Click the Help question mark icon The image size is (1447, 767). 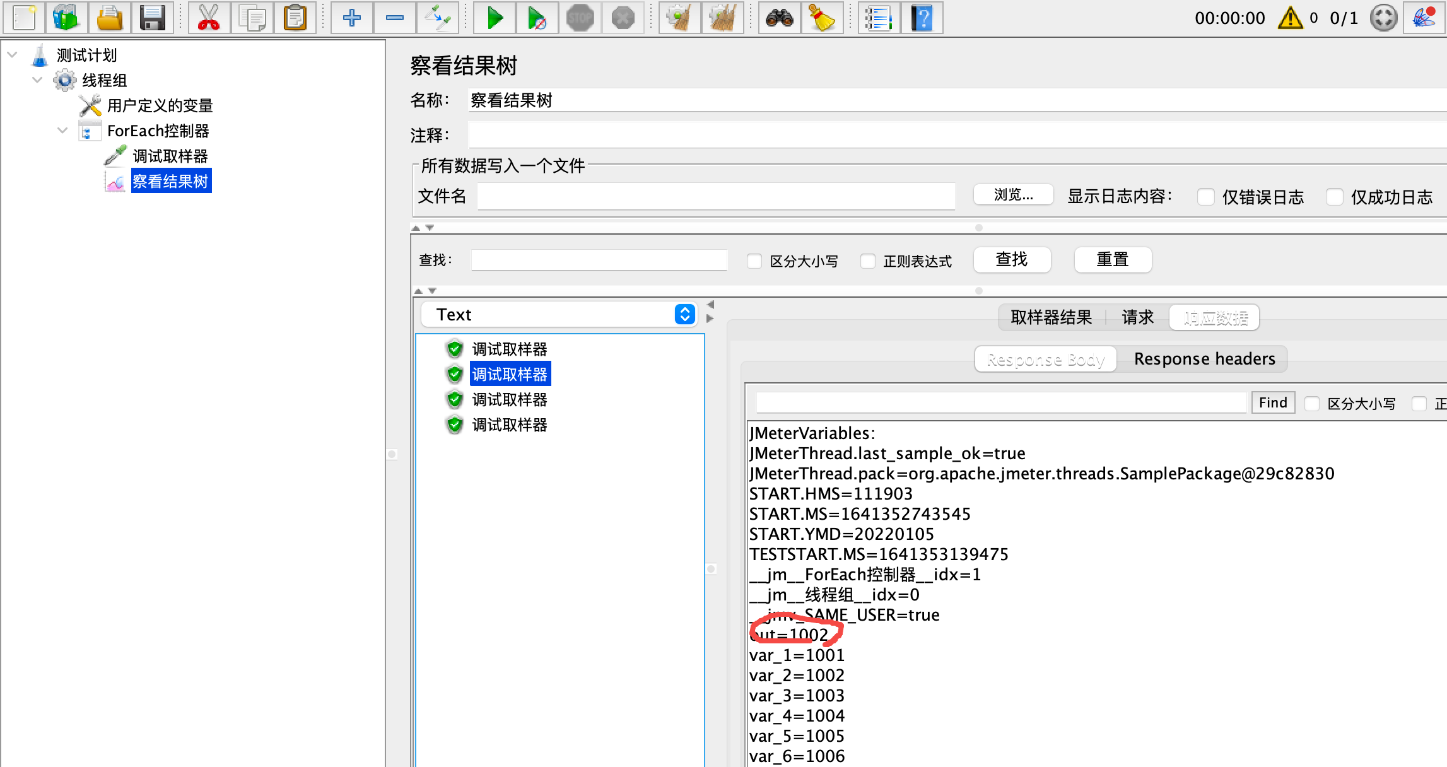(x=922, y=18)
